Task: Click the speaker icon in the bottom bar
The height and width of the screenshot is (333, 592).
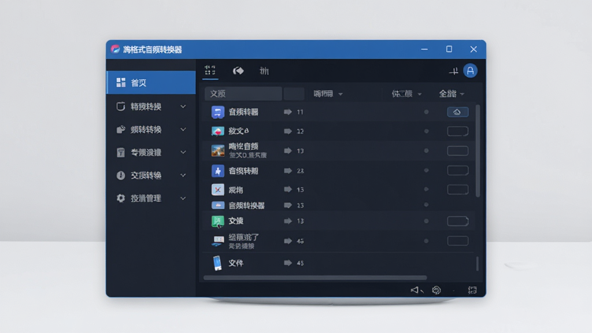Action: pyautogui.click(x=415, y=290)
